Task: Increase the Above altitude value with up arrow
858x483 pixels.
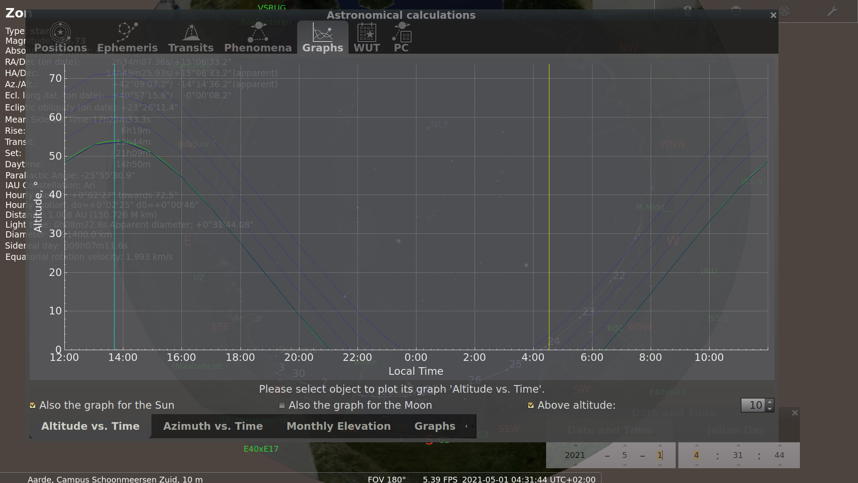Action: tap(770, 402)
